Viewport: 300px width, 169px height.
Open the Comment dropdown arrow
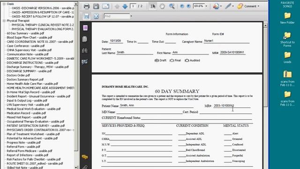coord(258,6)
